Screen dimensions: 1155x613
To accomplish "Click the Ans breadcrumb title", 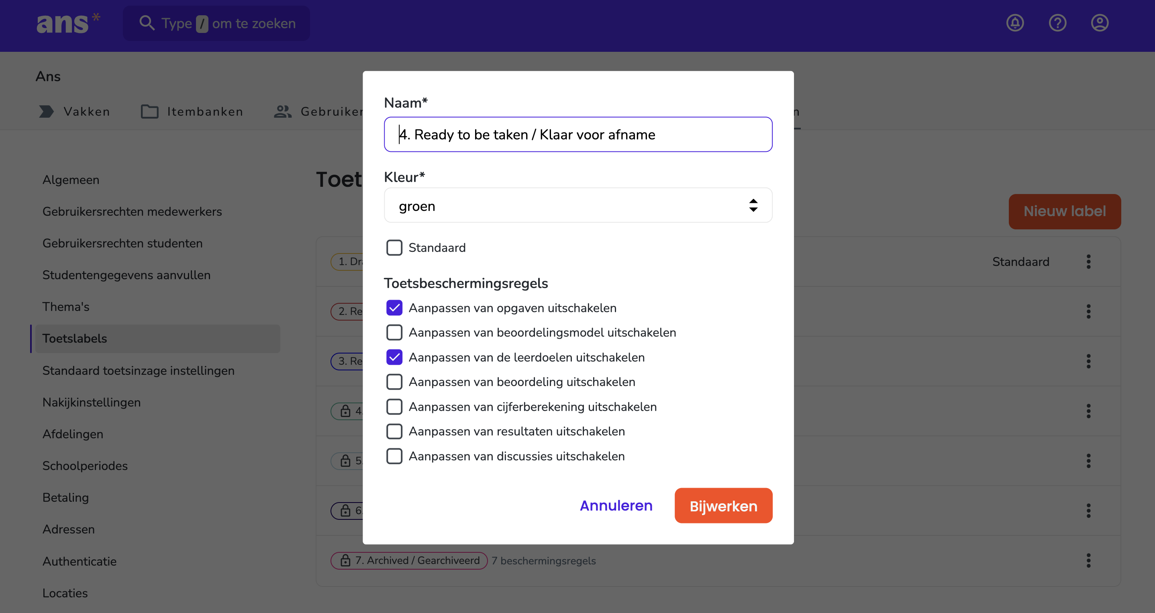I will 48,76.
